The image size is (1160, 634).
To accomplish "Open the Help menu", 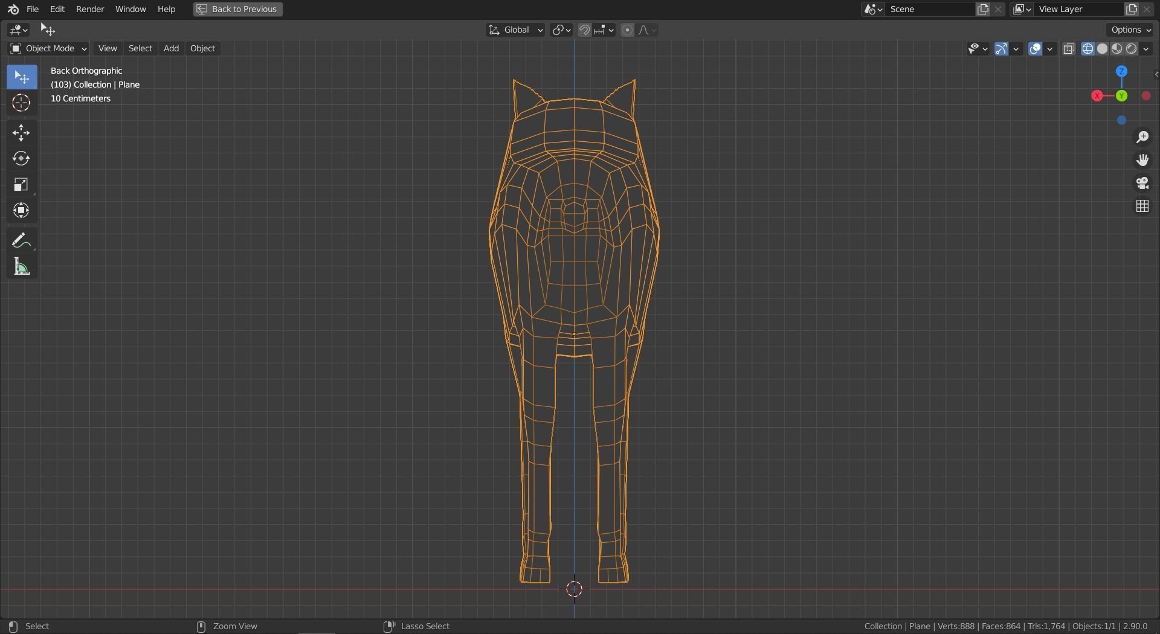I will coord(166,9).
